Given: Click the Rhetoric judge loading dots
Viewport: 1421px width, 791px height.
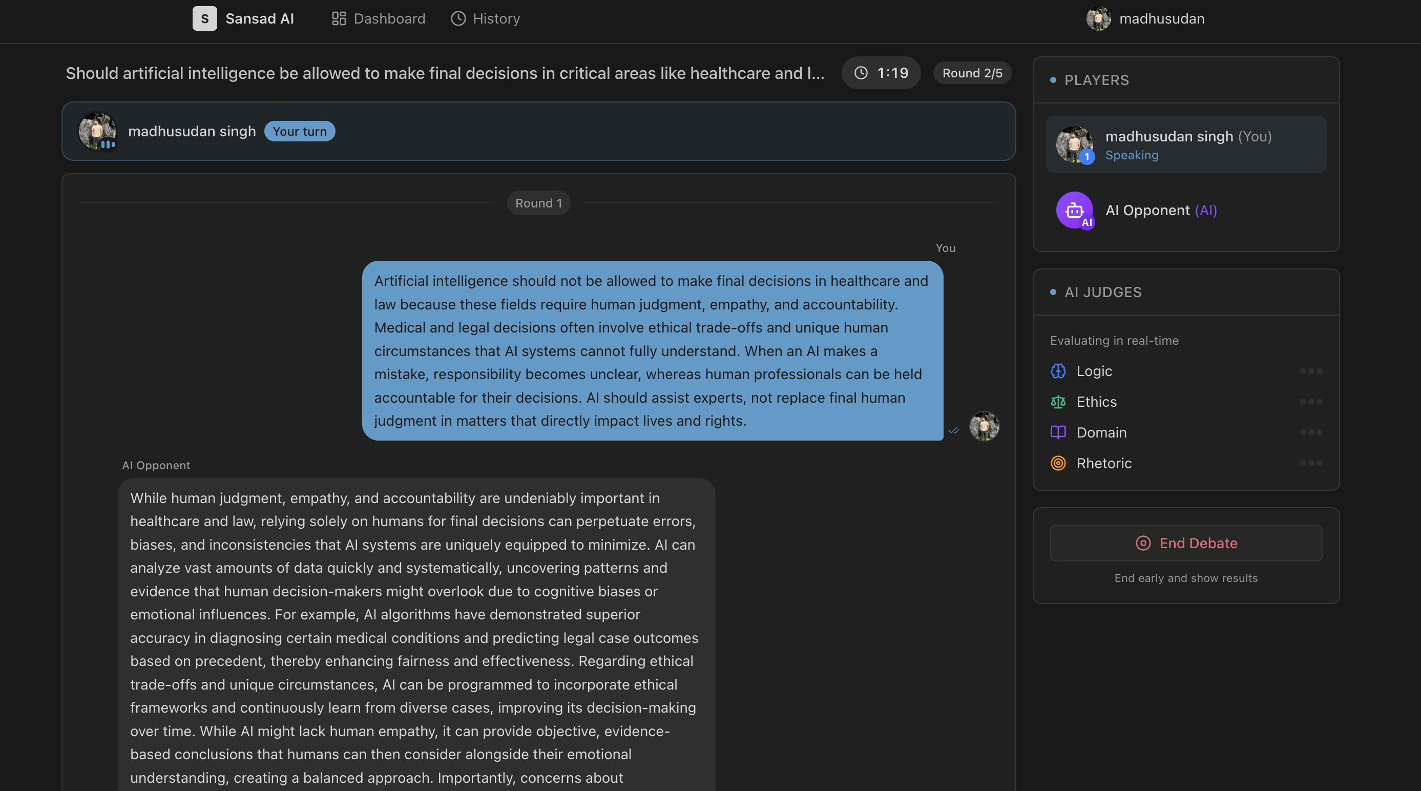Looking at the screenshot, I should point(1311,463).
